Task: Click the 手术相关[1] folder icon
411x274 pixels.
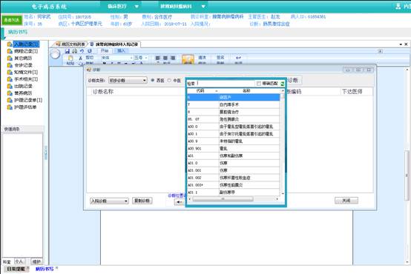Action: tap(10, 79)
